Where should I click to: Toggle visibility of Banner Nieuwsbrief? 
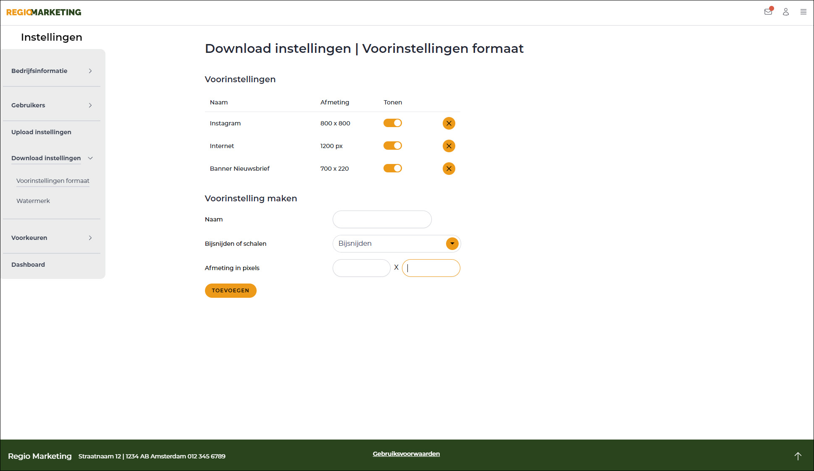(x=392, y=168)
